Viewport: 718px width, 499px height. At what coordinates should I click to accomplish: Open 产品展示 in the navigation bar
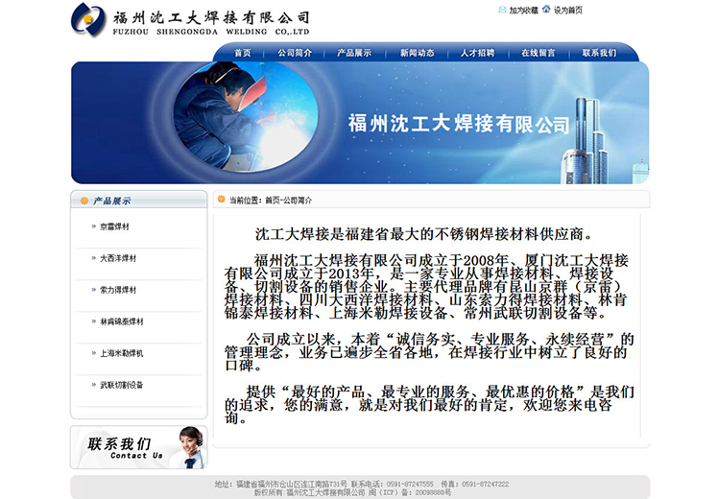(x=354, y=53)
